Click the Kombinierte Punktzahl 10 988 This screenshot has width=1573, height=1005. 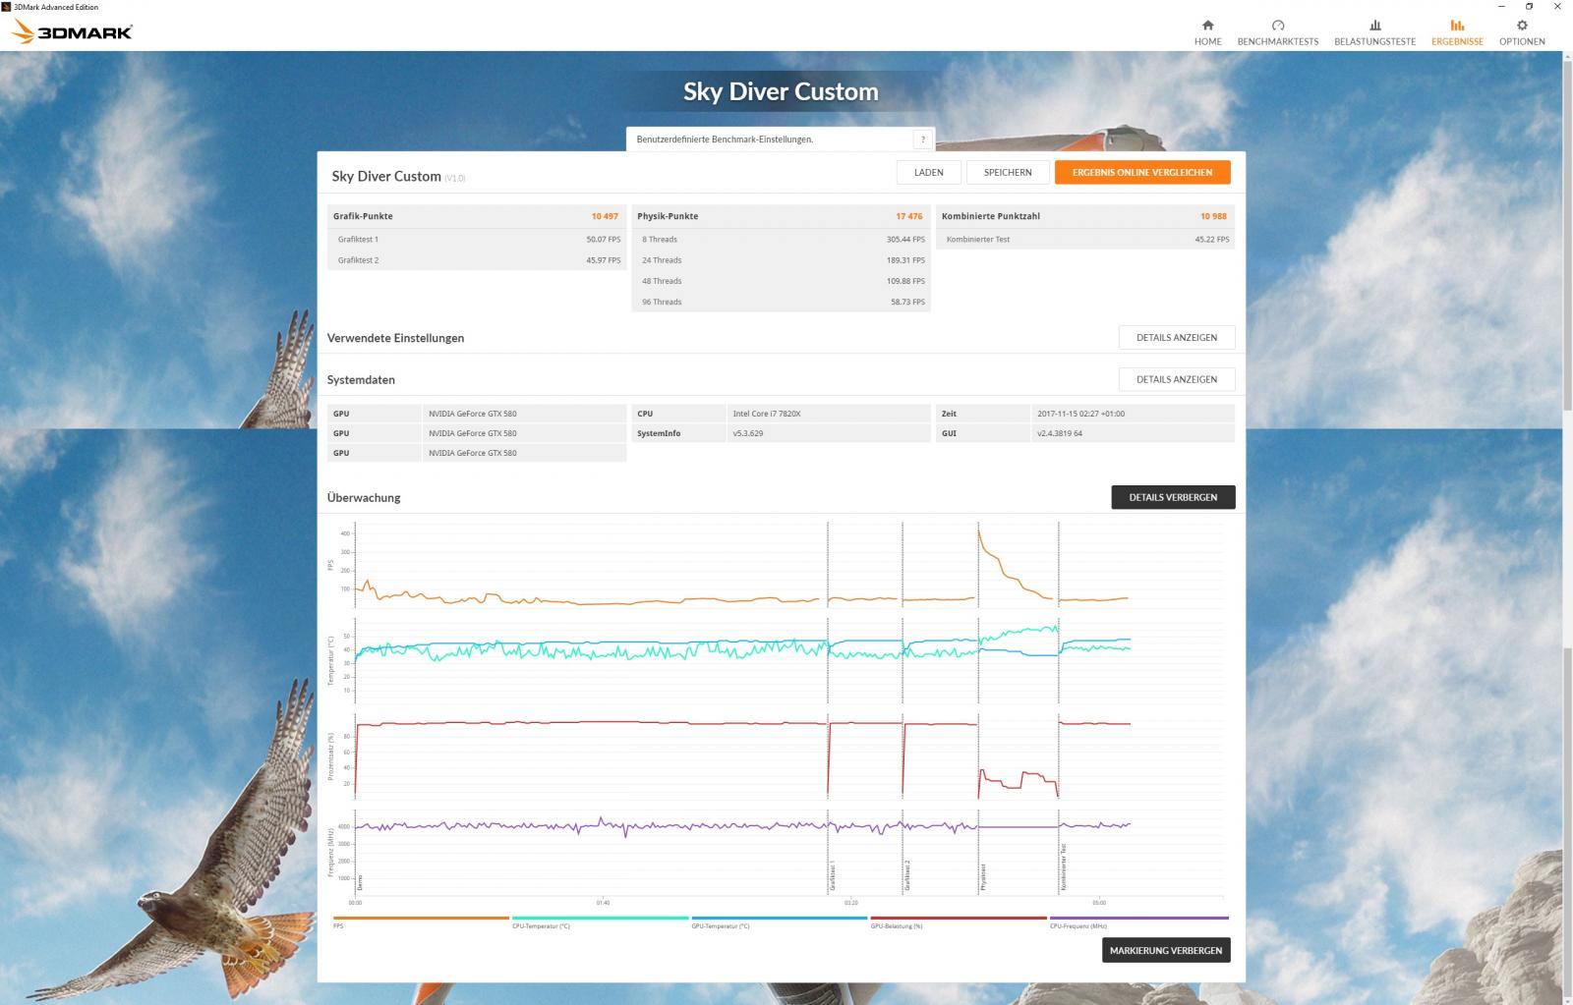point(1213,216)
